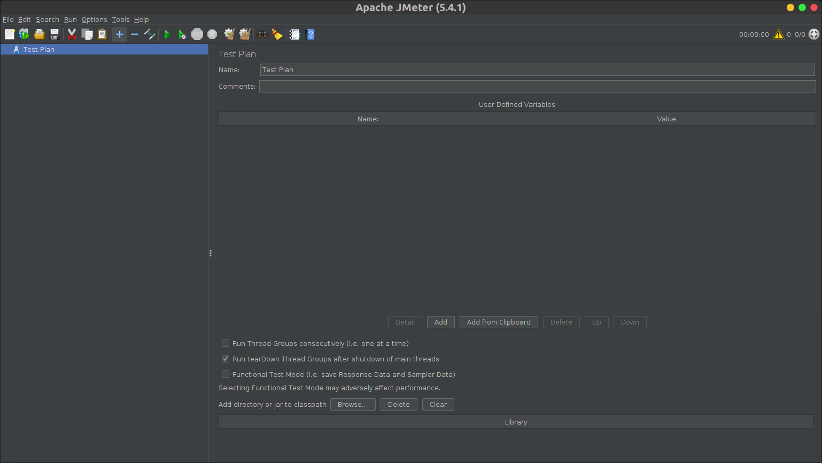Viewport: 822px width, 463px height.
Task: Uncheck Run tearDown Thread Groups option
Action: pos(226,359)
